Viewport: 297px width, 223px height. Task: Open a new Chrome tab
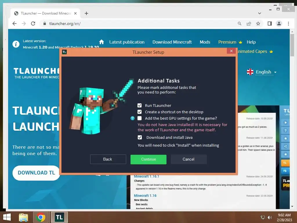click(x=86, y=13)
